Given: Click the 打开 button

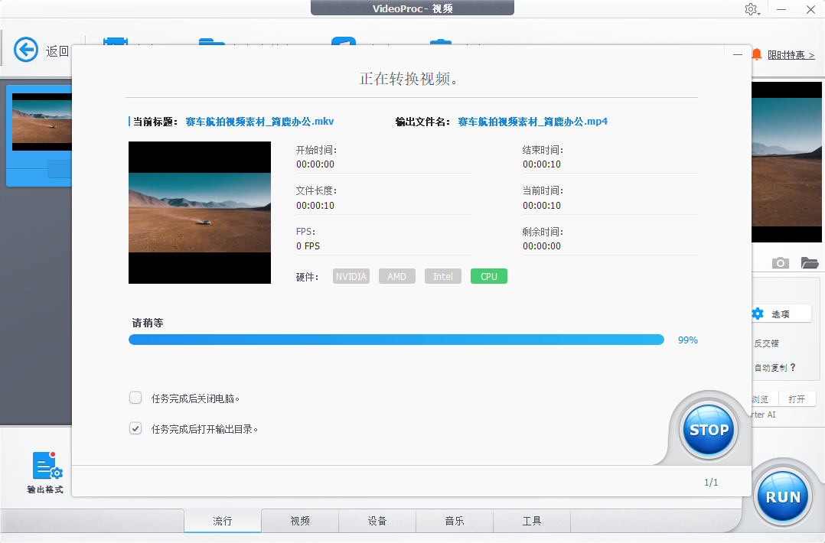Looking at the screenshot, I should pos(797,399).
